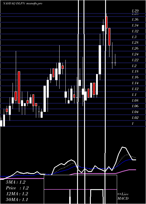Click the NASDAQ DLPN munafa.pro title text
Screen dimensions: 146x204
click(x=22, y=3)
